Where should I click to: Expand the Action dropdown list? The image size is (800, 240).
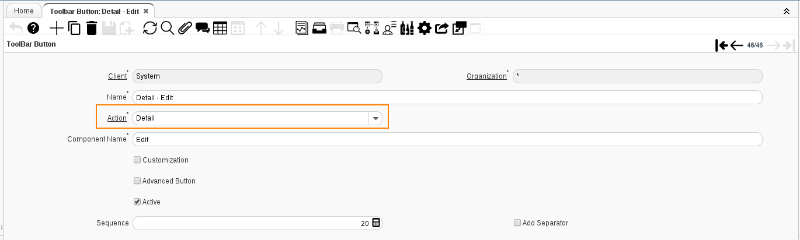[375, 118]
